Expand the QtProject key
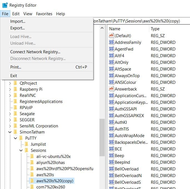This screenshot has height=189, width=190. tap(10, 83)
